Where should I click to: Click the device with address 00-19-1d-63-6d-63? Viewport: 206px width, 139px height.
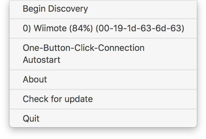point(103,28)
